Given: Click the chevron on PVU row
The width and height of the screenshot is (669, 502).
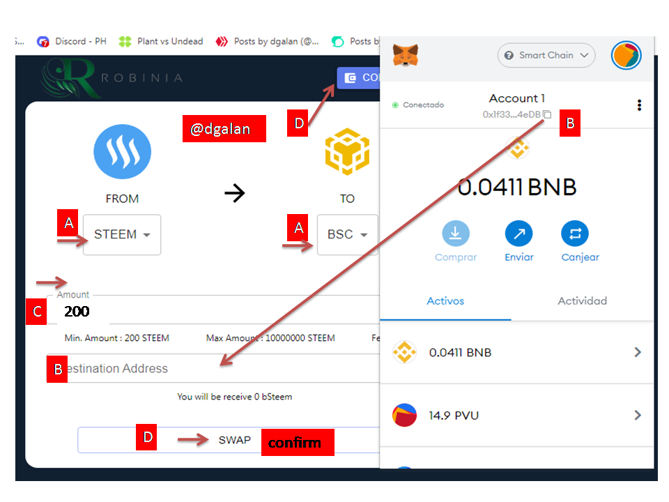Looking at the screenshot, I should pos(638,415).
